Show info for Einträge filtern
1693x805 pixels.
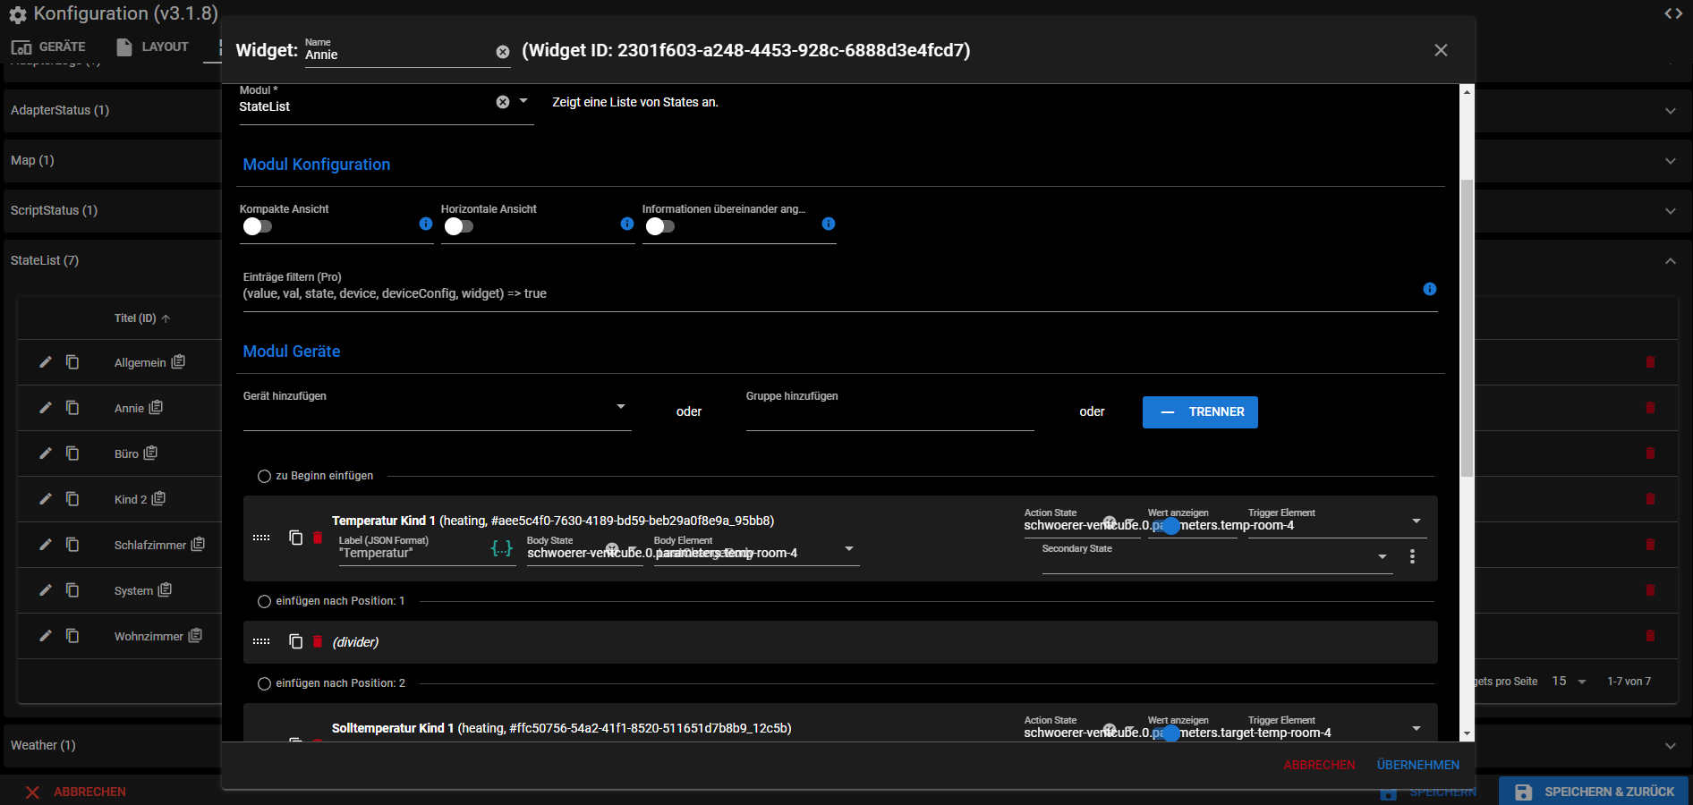1430,289
